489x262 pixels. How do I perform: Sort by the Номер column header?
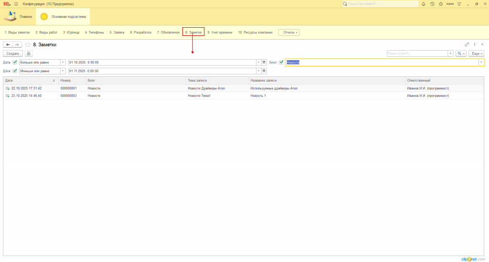coord(72,80)
